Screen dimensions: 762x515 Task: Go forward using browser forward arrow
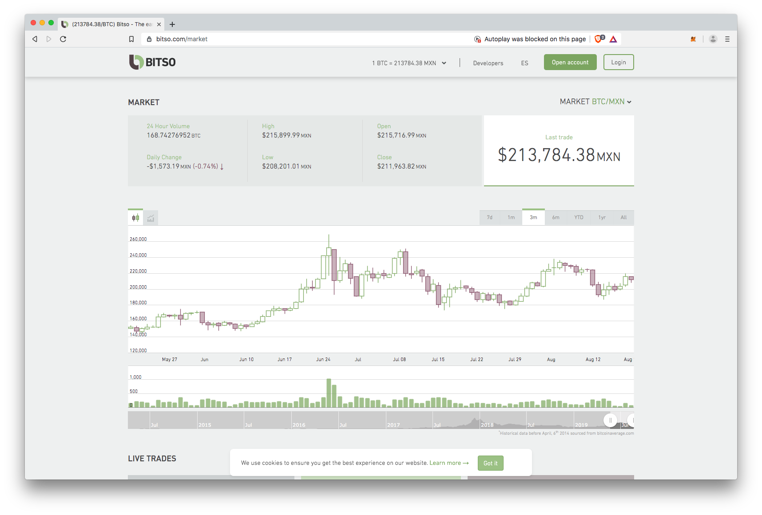(49, 39)
